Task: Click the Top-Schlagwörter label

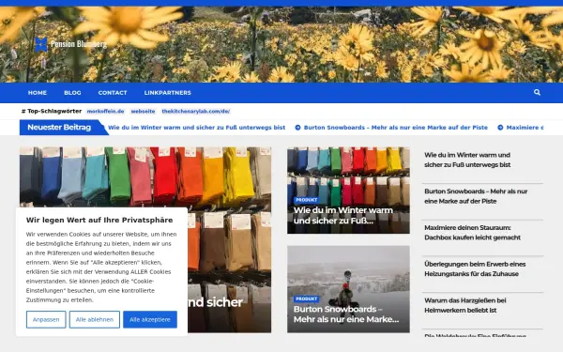Action: (x=52, y=112)
